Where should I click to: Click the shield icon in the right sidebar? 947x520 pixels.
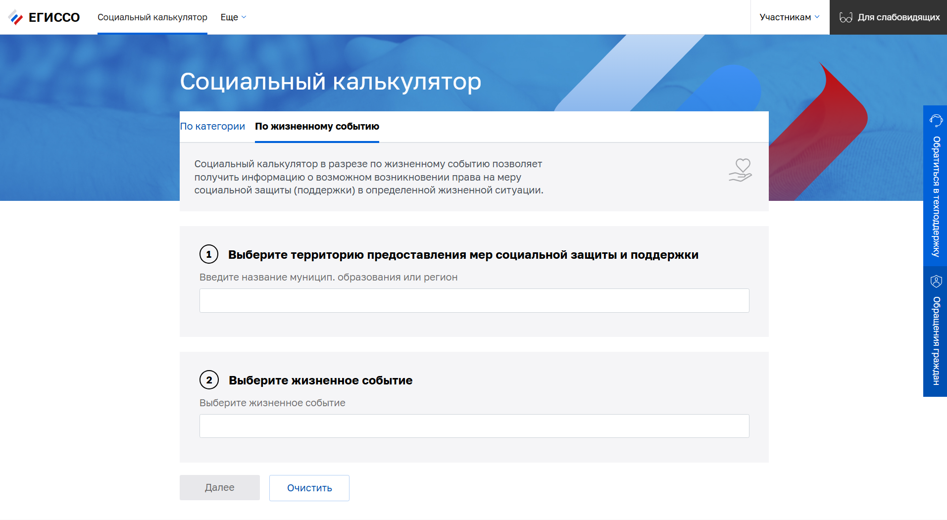[935, 283]
